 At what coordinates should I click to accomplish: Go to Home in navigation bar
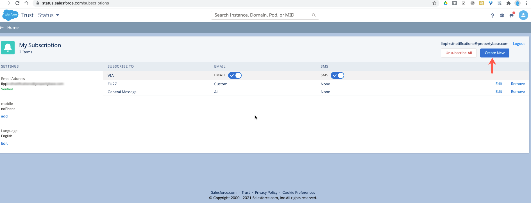click(13, 27)
